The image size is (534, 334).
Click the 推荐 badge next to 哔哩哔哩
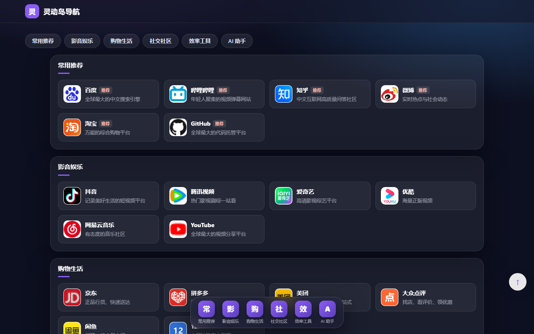223,90
